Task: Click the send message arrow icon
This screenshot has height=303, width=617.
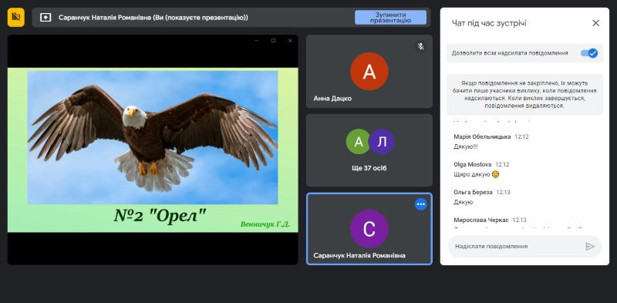Action: (x=589, y=247)
